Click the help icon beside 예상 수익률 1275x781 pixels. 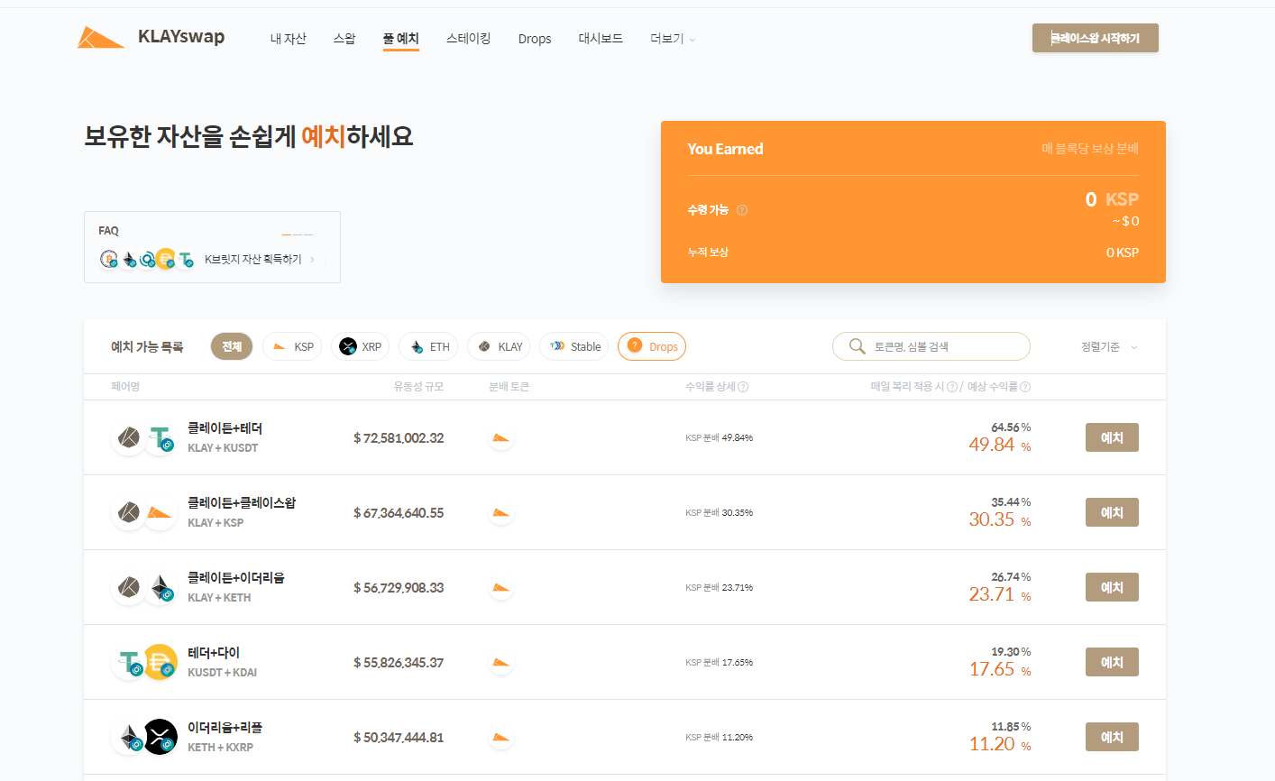coord(1025,387)
